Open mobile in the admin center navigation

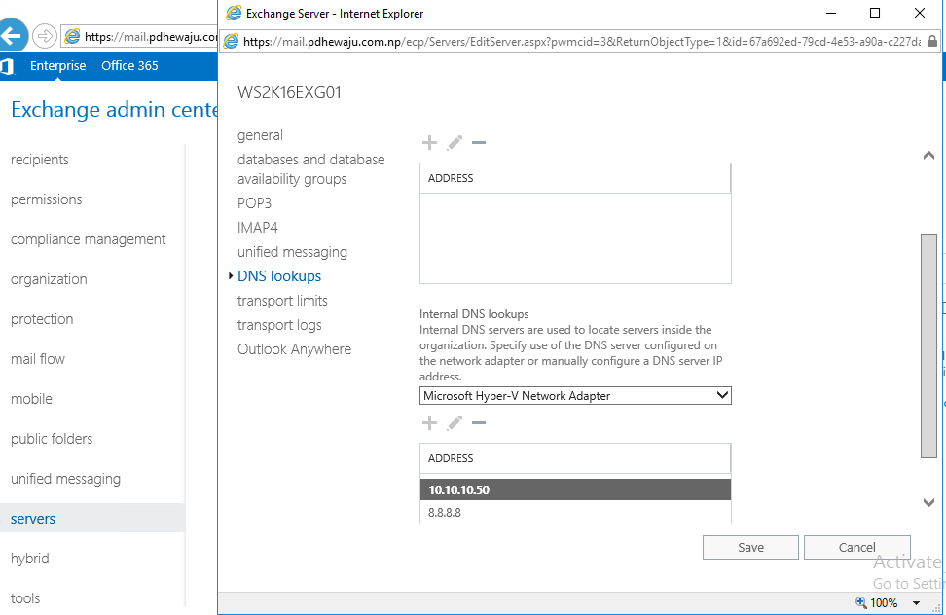click(31, 399)
